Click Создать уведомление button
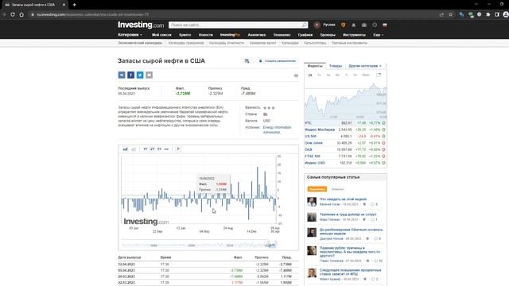Viewport: 509px width, 286px height. 278,61
